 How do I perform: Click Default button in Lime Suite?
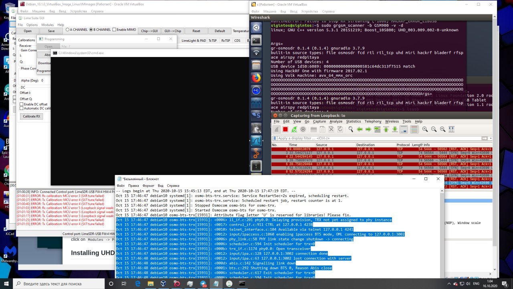click(220, 31)
